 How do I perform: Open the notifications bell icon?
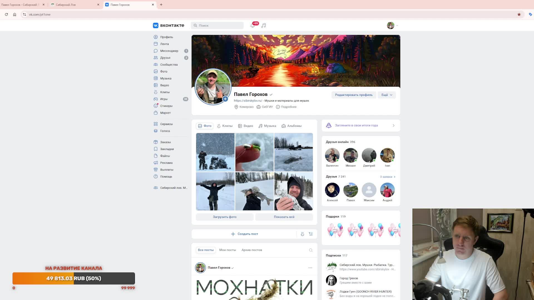(253, 26)
